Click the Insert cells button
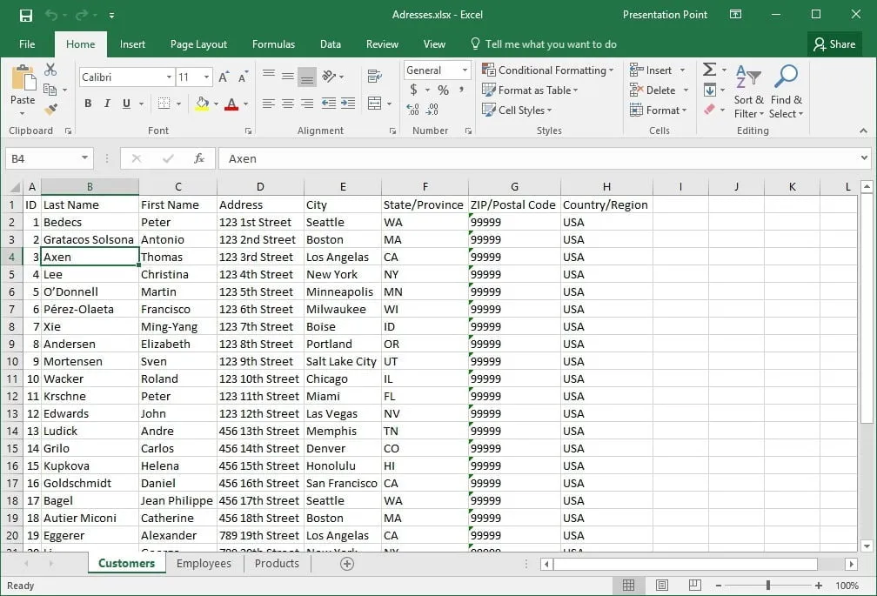This screenshot has width=877, height=596. point(657,70)
